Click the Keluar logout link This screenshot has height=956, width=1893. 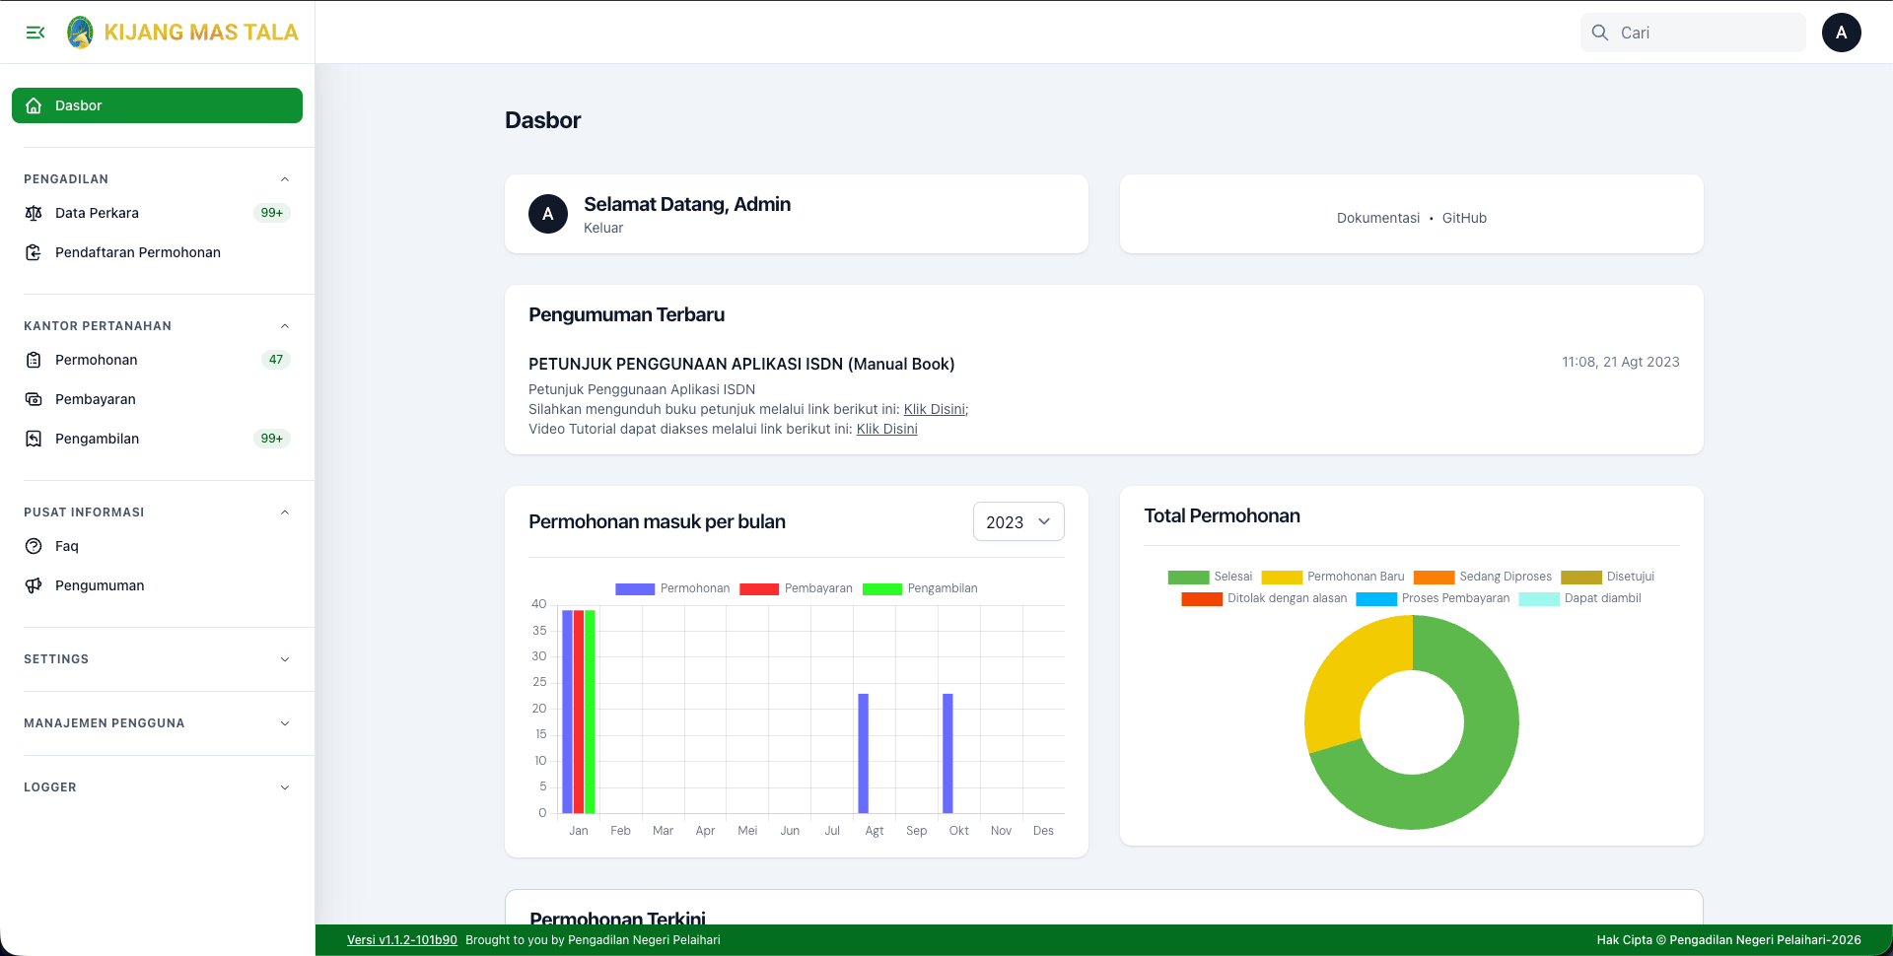tap(603, 228)
